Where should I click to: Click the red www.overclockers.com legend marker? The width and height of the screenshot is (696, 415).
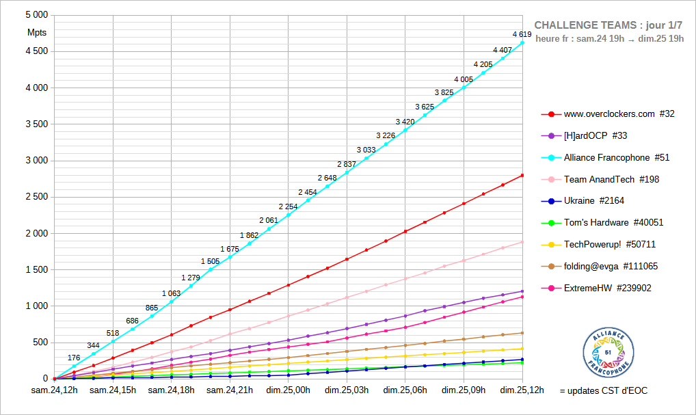pos(551,114)
